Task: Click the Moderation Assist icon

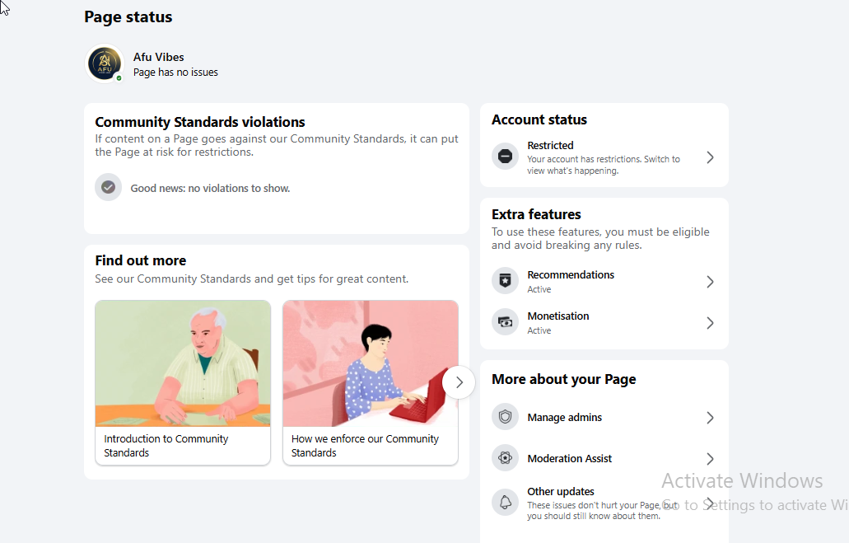Action: pyautogui.click(x=505, y=458)
